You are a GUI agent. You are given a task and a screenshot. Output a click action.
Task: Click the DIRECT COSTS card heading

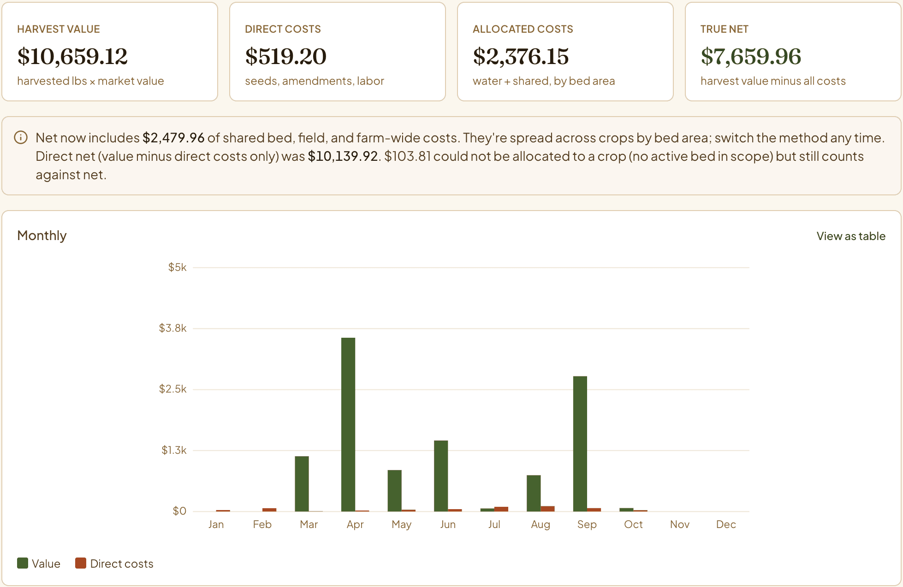283,29
